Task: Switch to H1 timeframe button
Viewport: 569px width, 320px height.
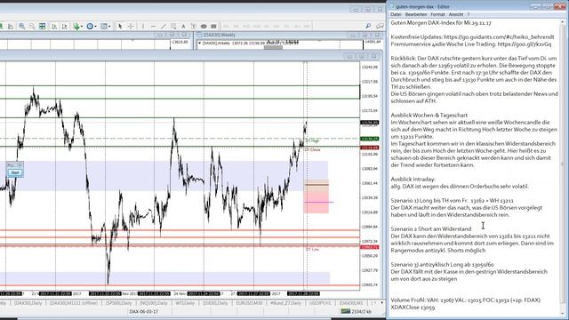Action: 267,26
